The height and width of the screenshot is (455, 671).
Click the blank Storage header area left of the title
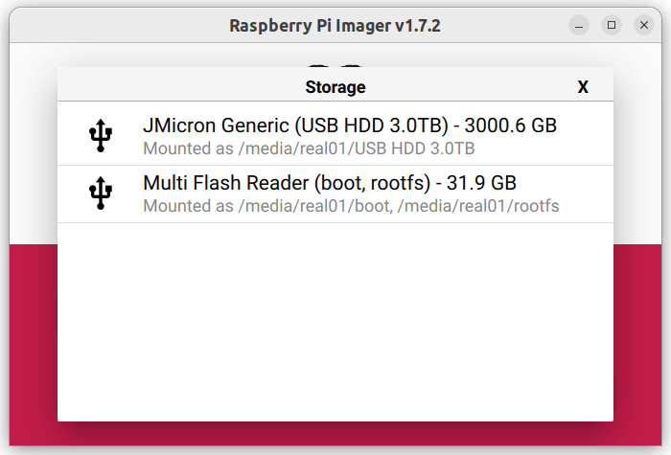click(181, 87)
